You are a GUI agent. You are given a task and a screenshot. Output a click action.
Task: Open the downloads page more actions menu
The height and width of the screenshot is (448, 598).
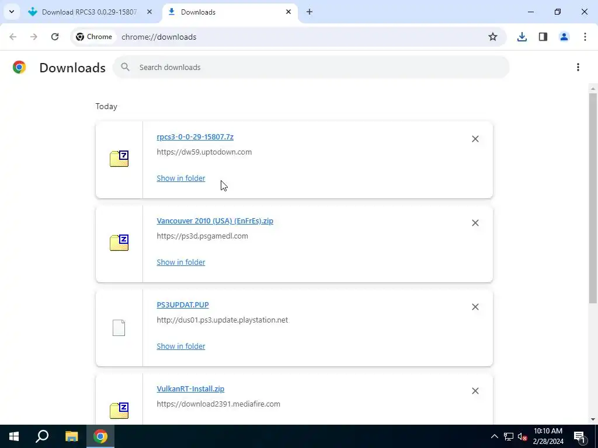[x=578, y=68]
